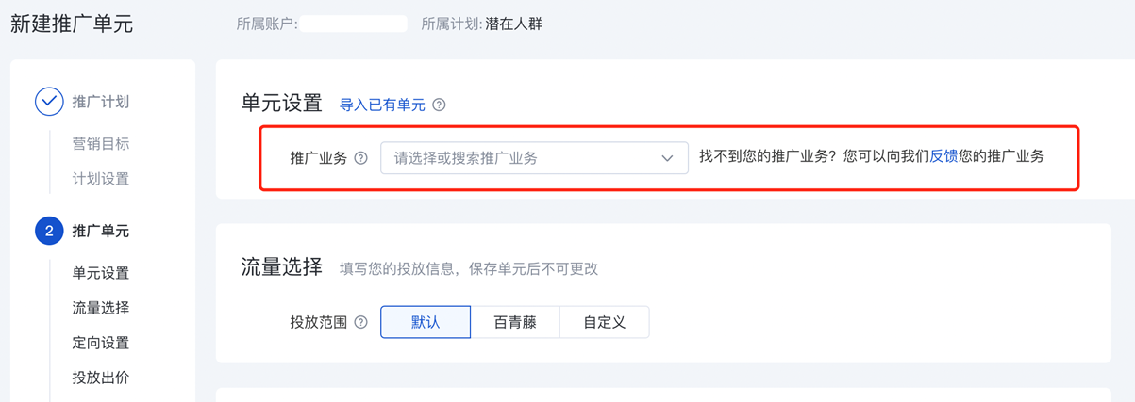Expand the 推广业务 dropdown chevron
The width and height of the screenshot is (1135, 402).
tap(667, 158)
